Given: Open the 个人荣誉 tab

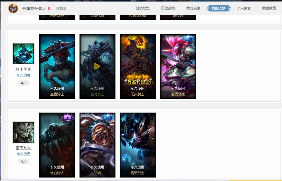Looking at the screenshot, I should click(x=244, y=8).
